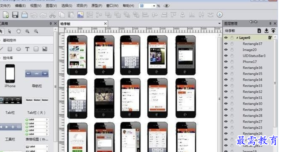Open the 帮助(H) menu
This screenshot has width=281, height=152.
coord(128,6)
